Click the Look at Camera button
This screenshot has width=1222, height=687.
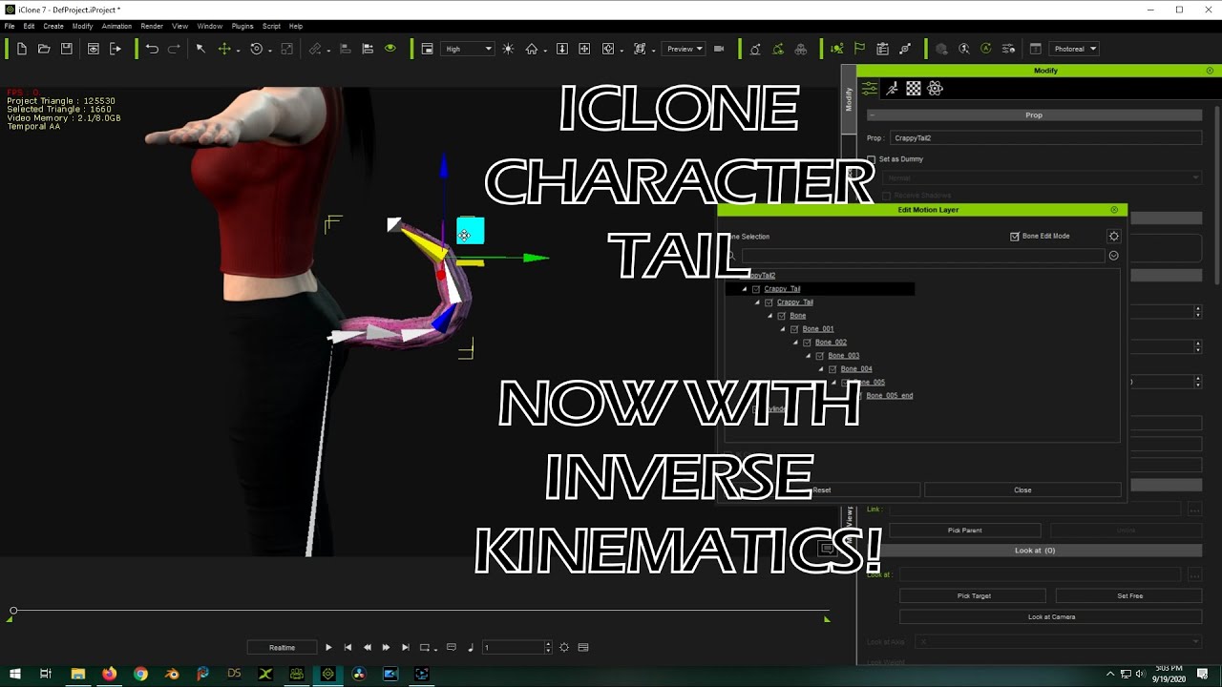point(1051,617)
